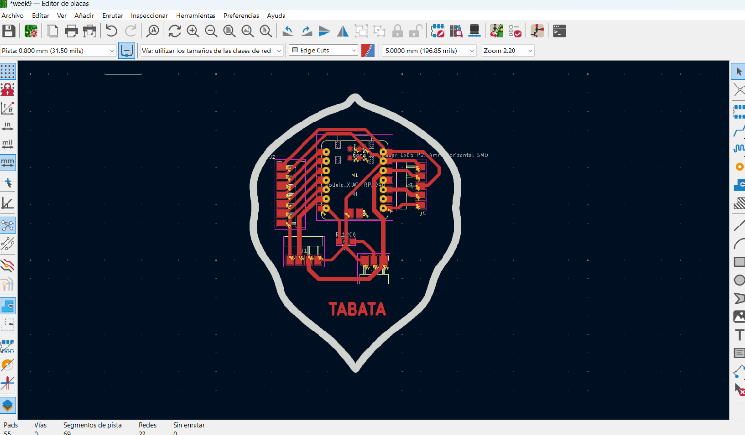Open the Vía size dropdown
The width and height of the screenshot is (745, 435).
[212, 51]
